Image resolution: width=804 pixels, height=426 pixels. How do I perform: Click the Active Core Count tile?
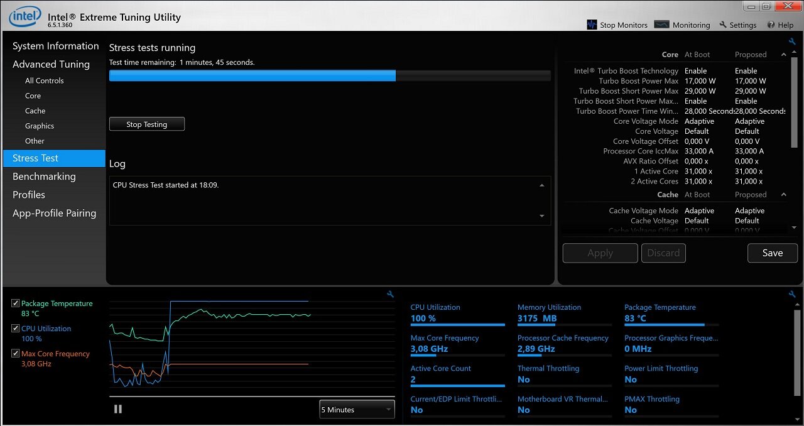[x=458, y=374]
